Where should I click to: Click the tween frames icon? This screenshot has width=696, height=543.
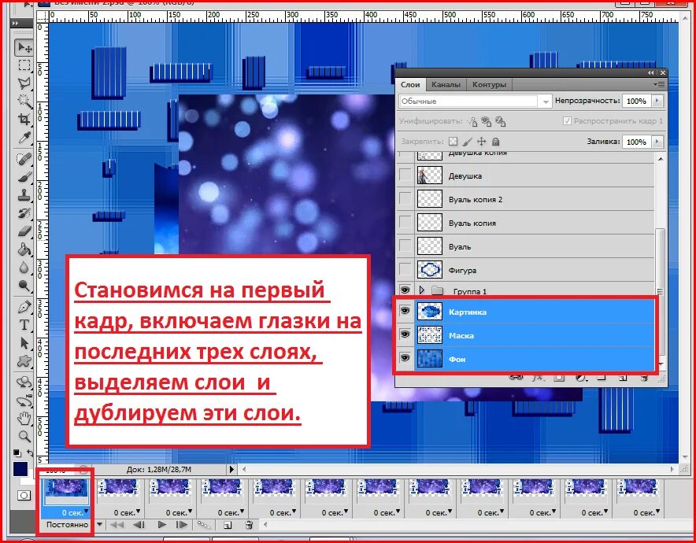click(x=204, y=525)
